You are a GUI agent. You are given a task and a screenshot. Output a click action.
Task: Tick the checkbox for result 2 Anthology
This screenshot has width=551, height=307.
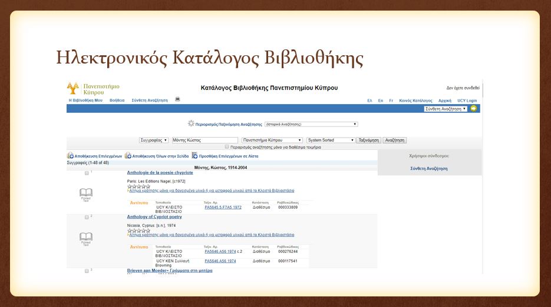point(87,217)
